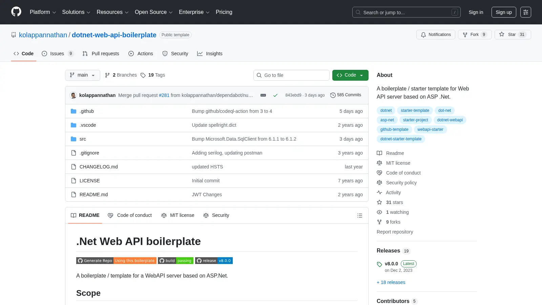Click the build passing badge
This screenshot has width=542, height=305.
(x=175, y=261)
